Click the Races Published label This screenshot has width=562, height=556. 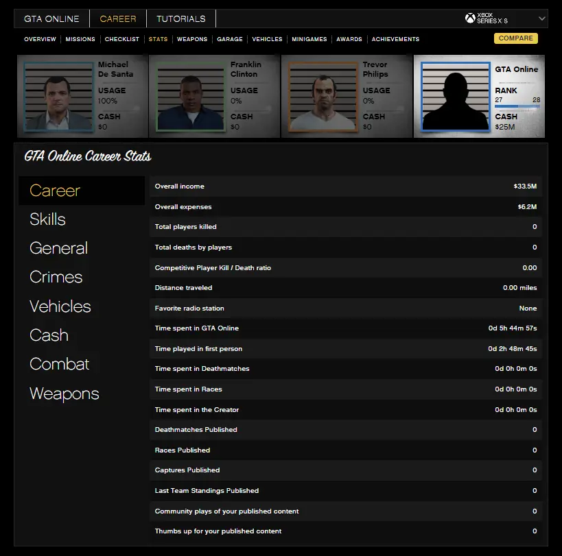coord(183,450)
